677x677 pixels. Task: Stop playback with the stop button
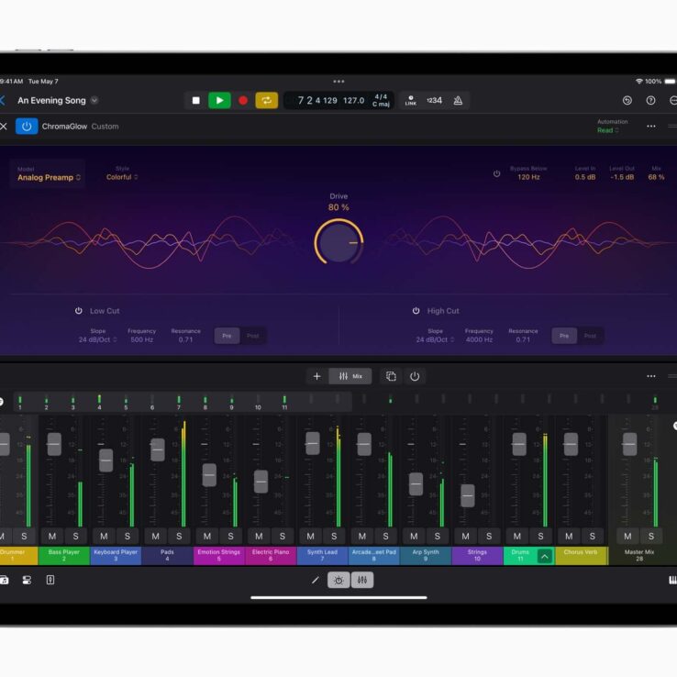tap(195, 101)
